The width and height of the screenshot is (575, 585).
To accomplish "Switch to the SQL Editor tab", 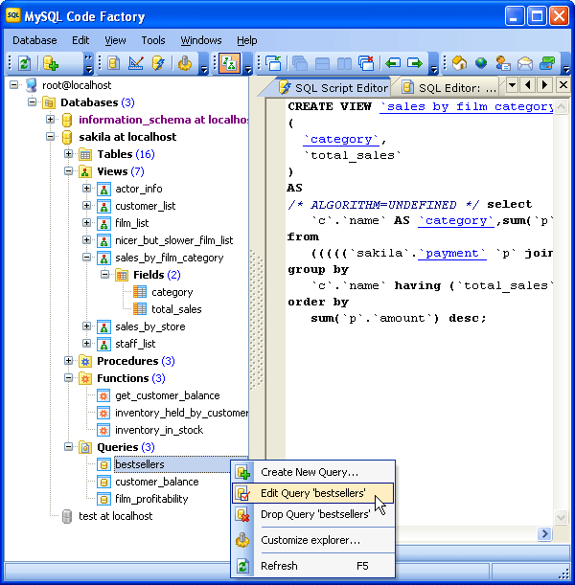I will pos(449,88).
